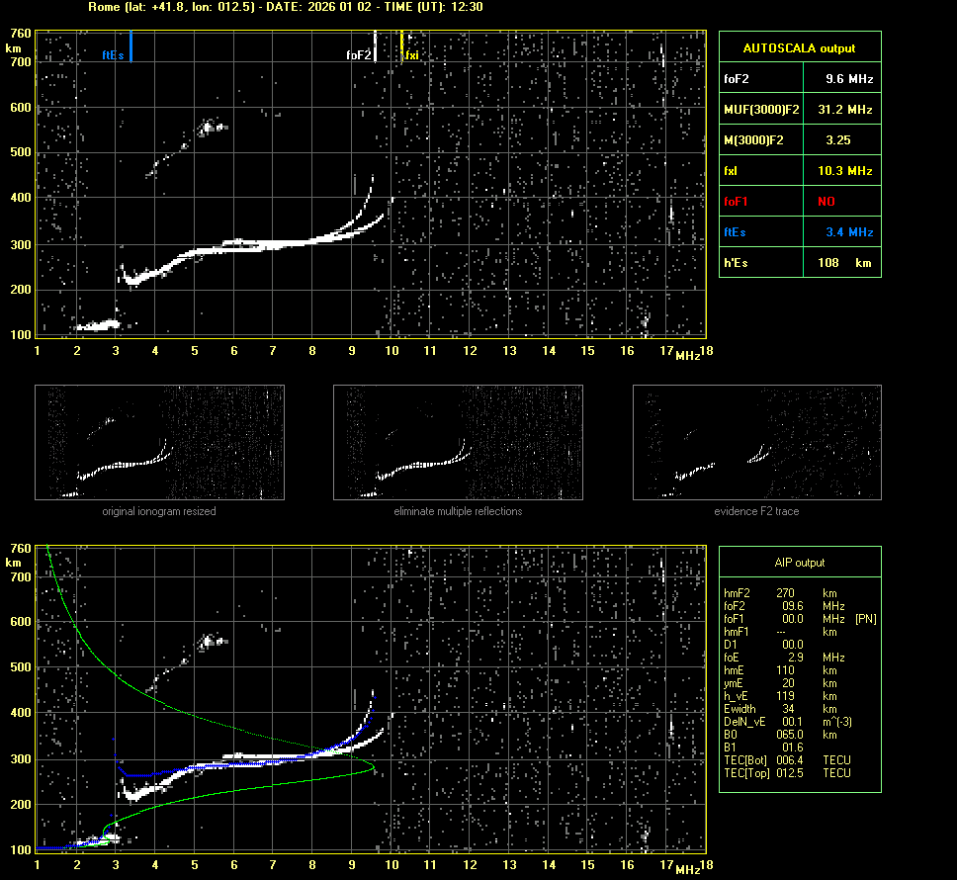This screenshot has width=957, height=880.
Task: Click the 'original ionogram resized' thumbnail
Action: (159, 442)
